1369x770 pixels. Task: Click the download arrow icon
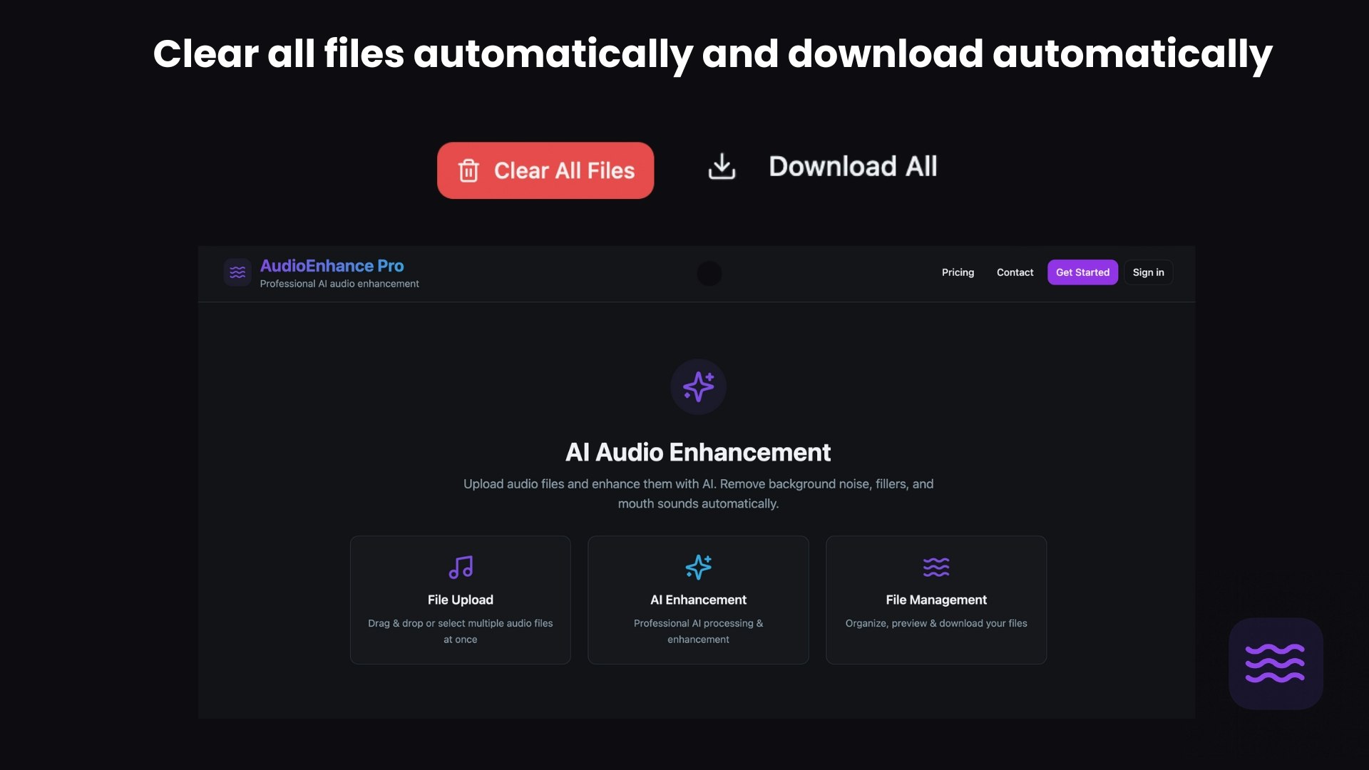(x=722, y=166)
